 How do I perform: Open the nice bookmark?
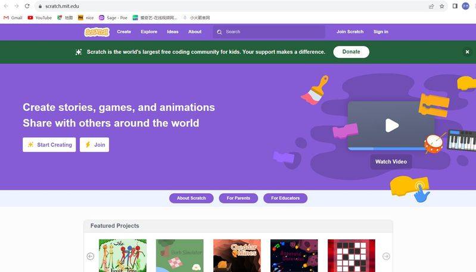tap(86, 18)
